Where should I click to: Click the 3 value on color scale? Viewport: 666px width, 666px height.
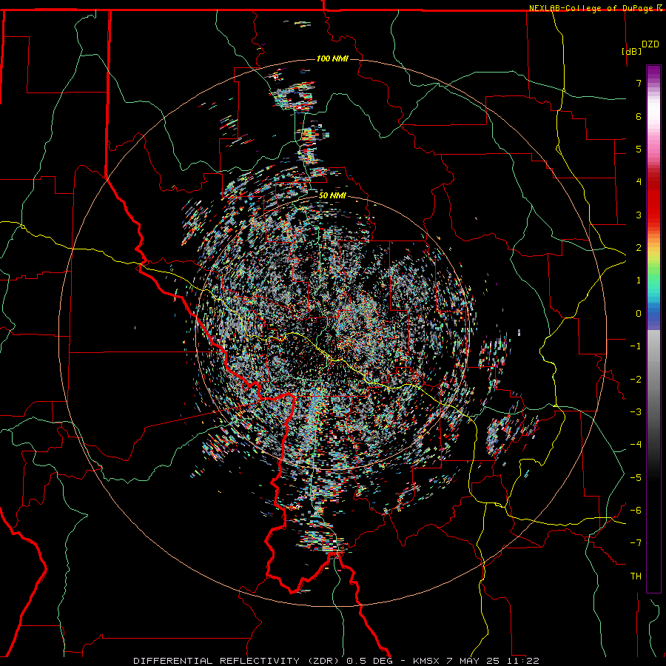pyautogui.click(x=639, y=215)
